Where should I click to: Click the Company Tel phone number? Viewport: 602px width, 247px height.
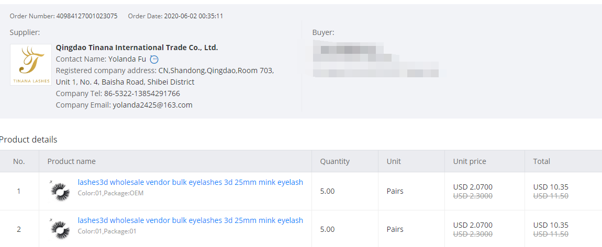click(x=142, y=93)
